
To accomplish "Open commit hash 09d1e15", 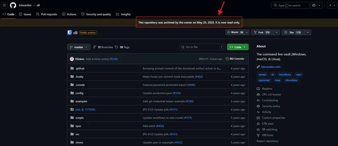I will [204, 59].
